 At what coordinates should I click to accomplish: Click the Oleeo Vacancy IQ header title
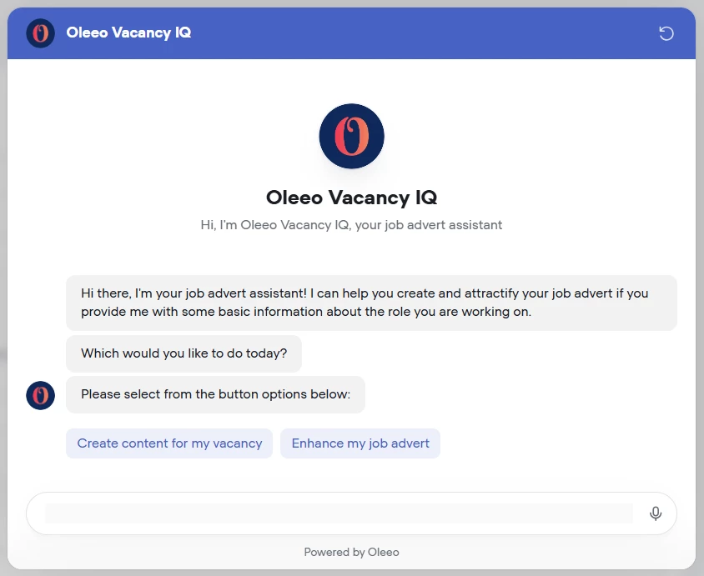(128, 33)
